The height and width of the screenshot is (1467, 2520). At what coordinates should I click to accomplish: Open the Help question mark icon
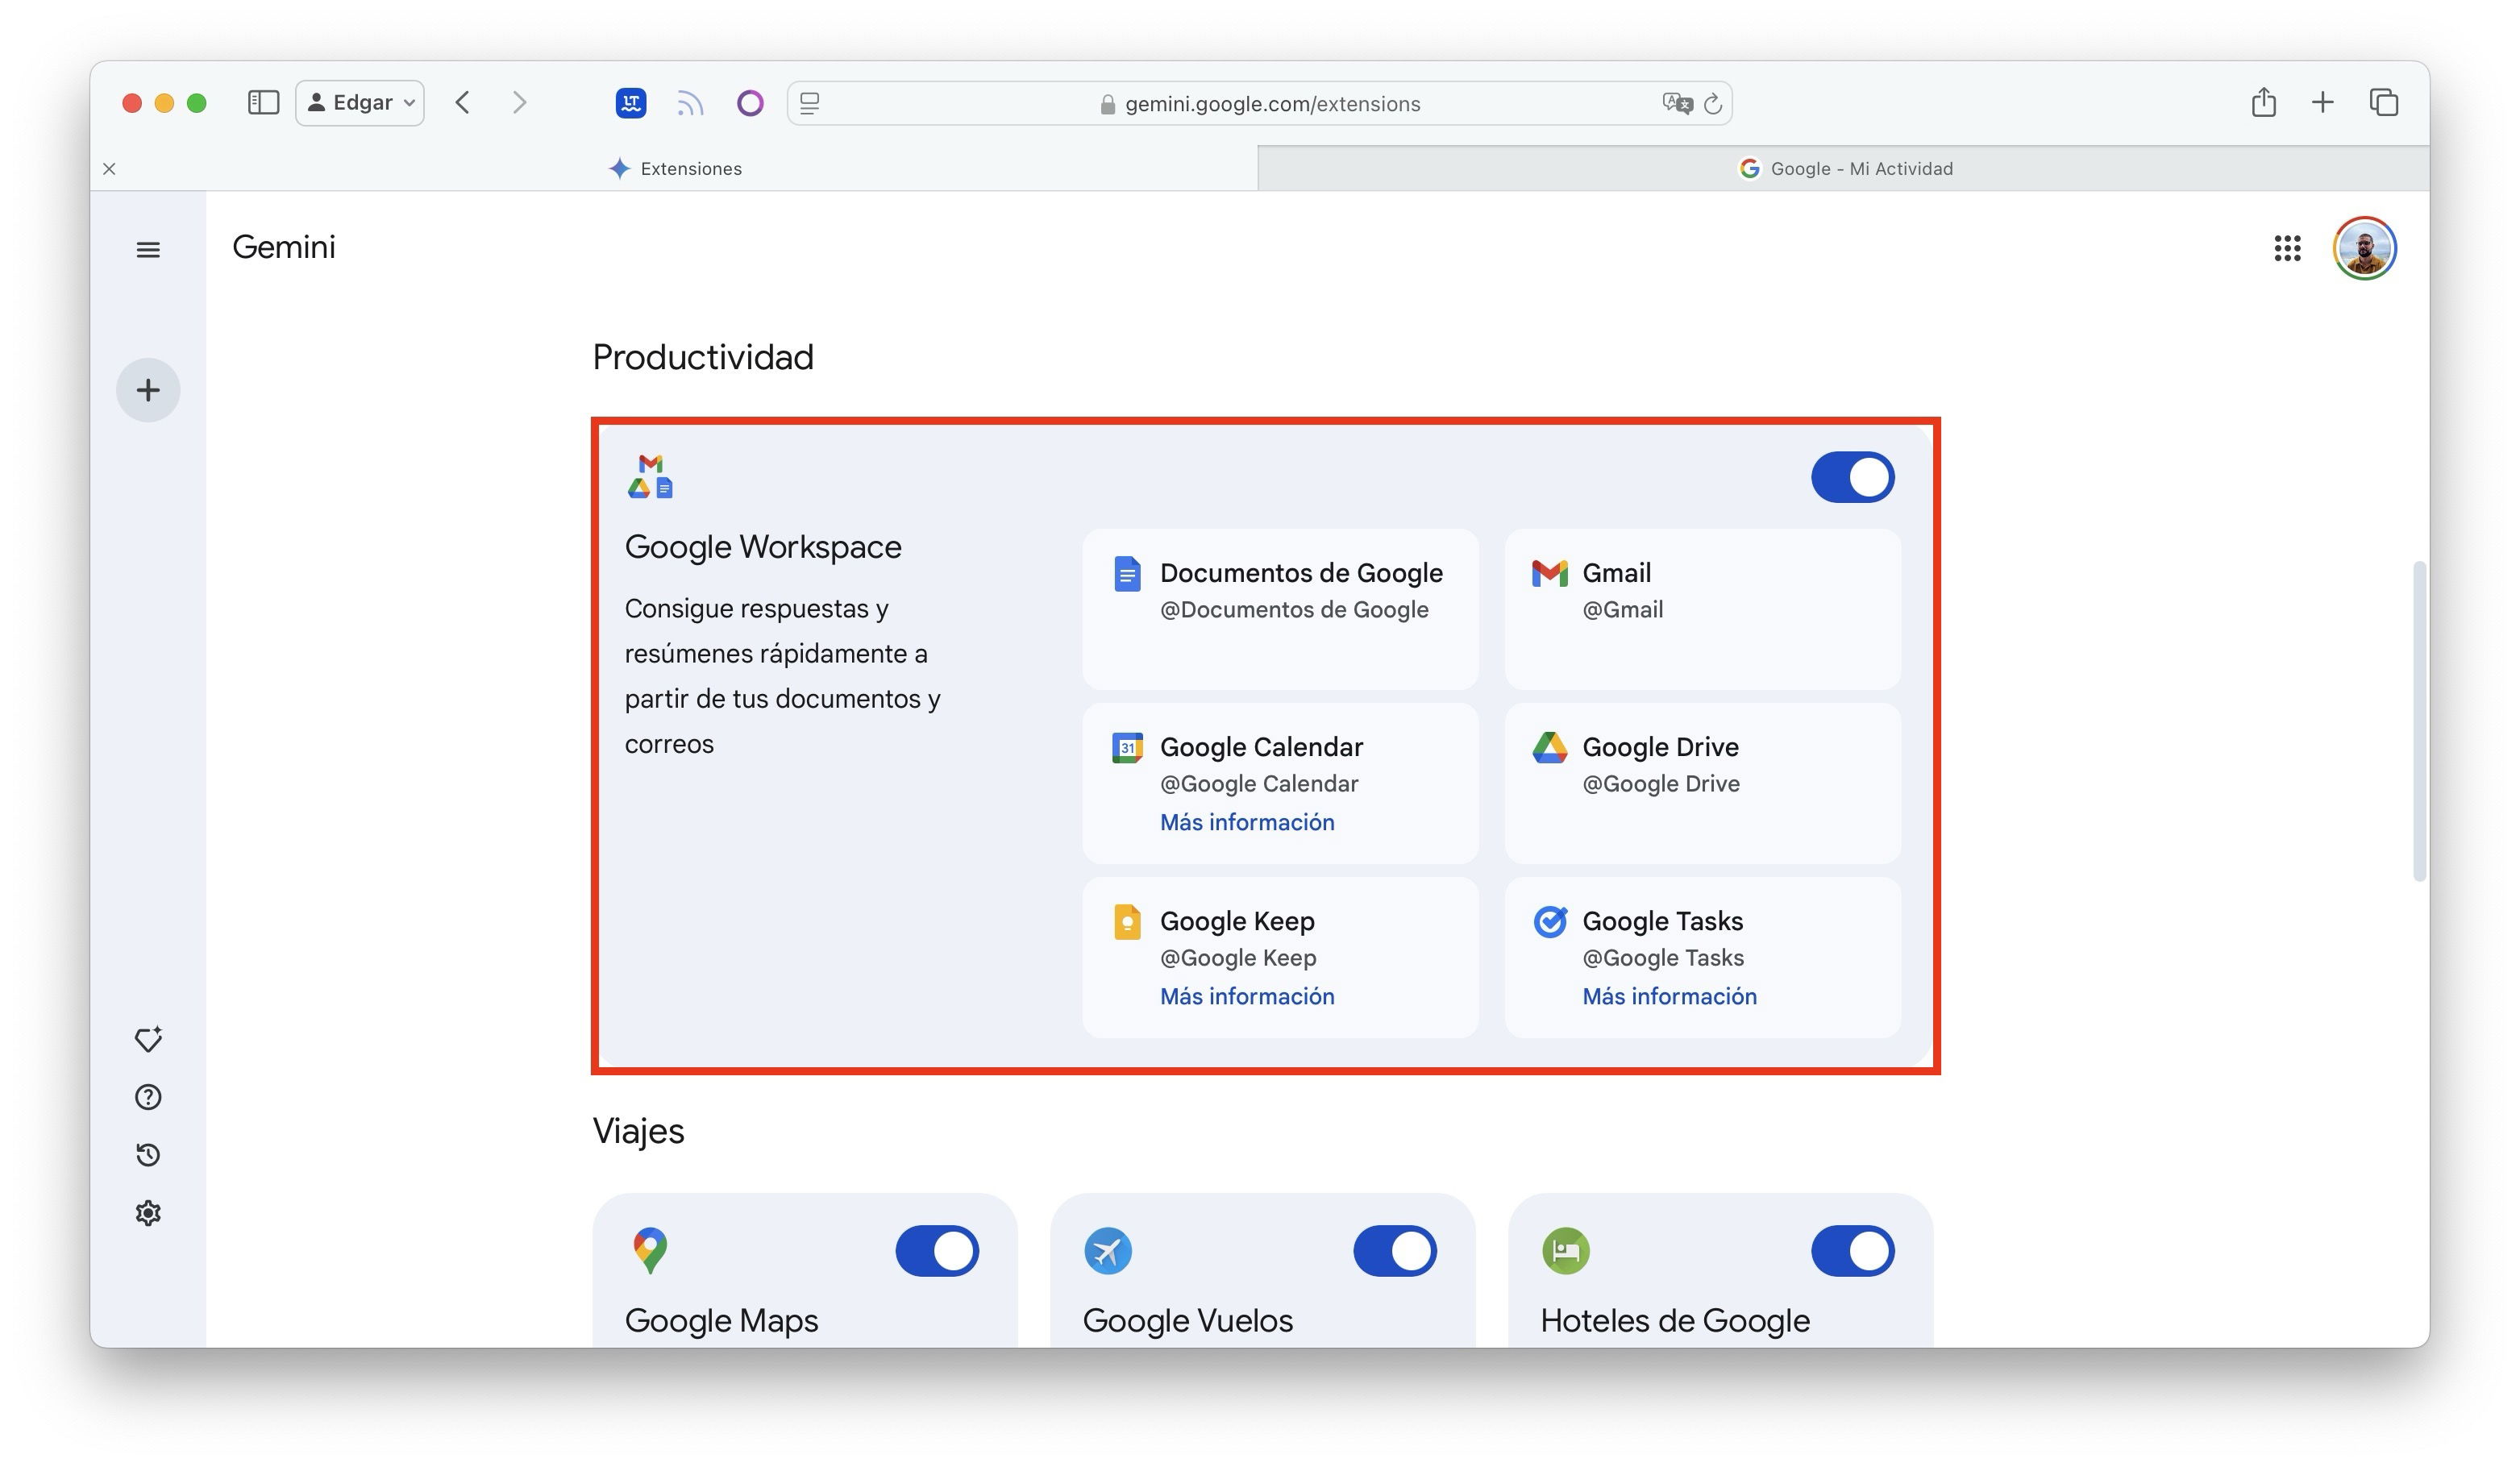point(148,1097)
